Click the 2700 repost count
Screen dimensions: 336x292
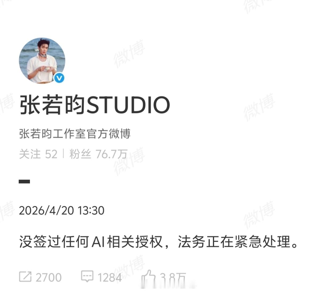pyautogui.click(x=49, y=278)
